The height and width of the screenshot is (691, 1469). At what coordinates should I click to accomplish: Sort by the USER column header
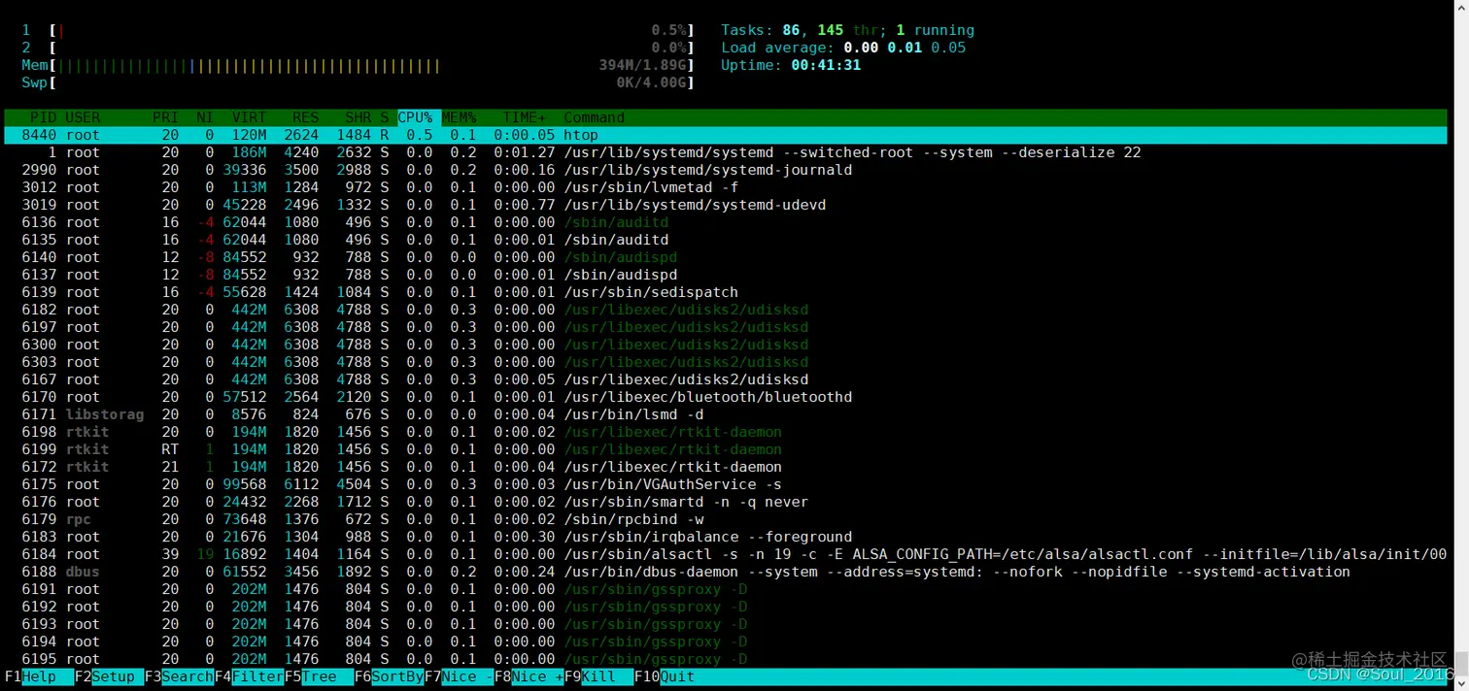click(x=83, y=117)
